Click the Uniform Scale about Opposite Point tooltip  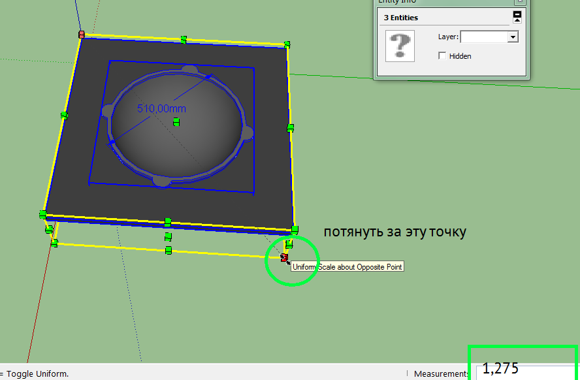[x=347, y=266]
